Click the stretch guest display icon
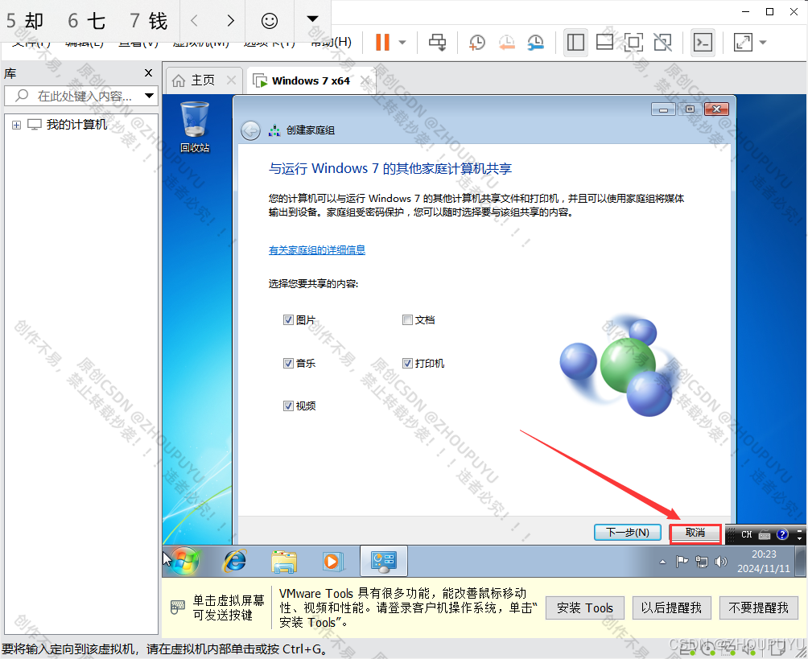The width and height of the screenshot is (808, 659). coord(743,43)
